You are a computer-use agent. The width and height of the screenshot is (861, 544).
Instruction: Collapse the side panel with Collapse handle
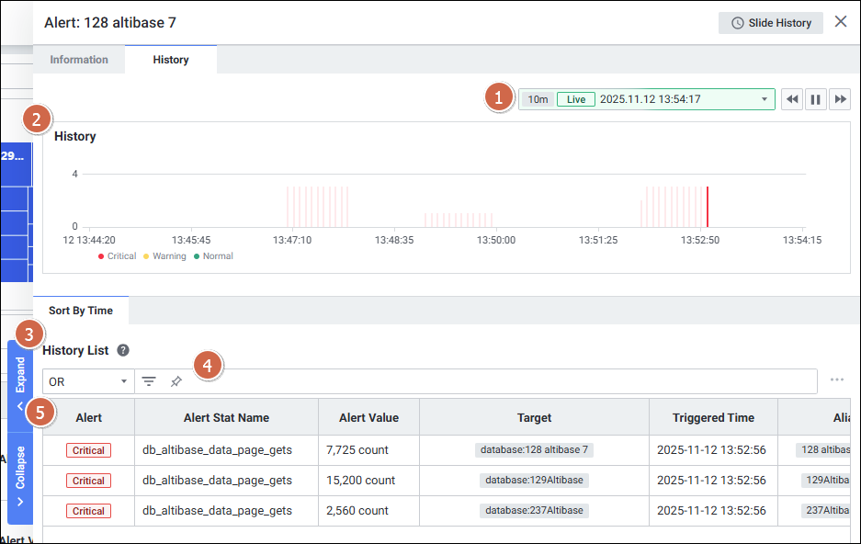(20, 476)
